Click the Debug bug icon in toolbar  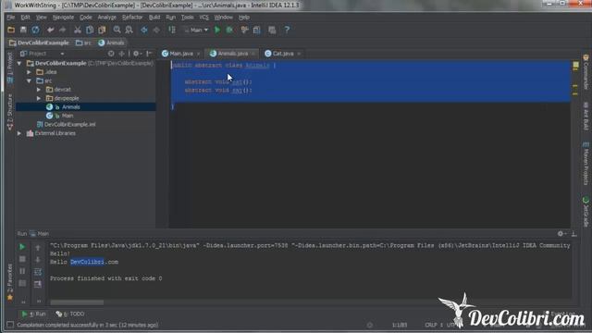pyautogui.click(x=229, y=30)
